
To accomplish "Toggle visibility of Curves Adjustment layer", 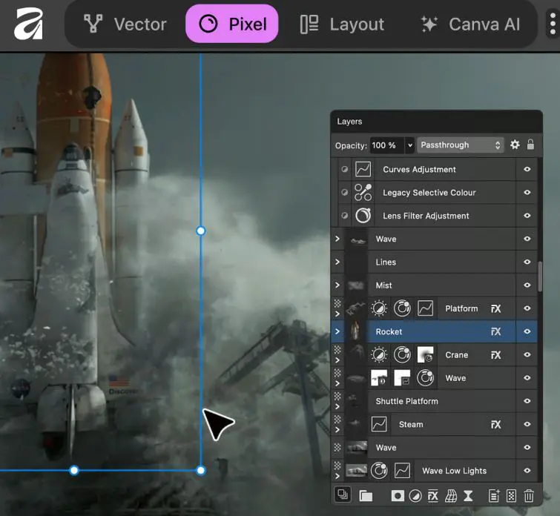I will pos(527,170).
